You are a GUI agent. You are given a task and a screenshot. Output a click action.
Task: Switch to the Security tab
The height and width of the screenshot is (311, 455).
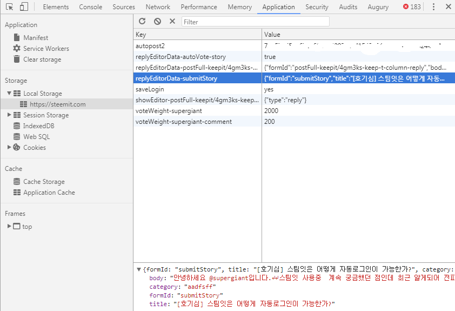tap(317, 7)
